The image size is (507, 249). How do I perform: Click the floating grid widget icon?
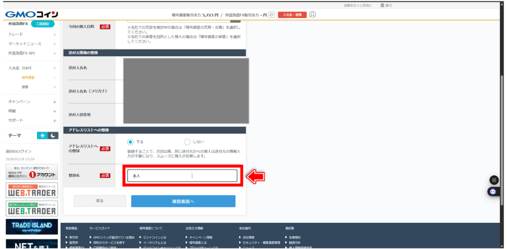point(493,180)
